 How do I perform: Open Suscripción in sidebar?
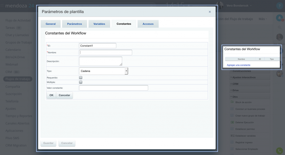14,94
